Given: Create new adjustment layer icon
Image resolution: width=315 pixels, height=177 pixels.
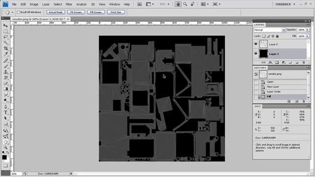Looking at the screenshot, I should click(283, 62).
